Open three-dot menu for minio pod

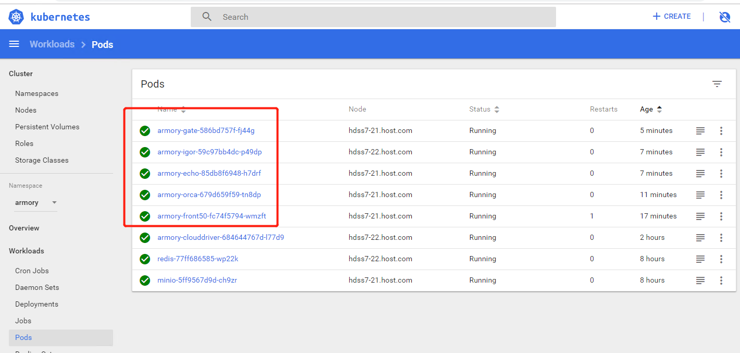pos(721,281)
